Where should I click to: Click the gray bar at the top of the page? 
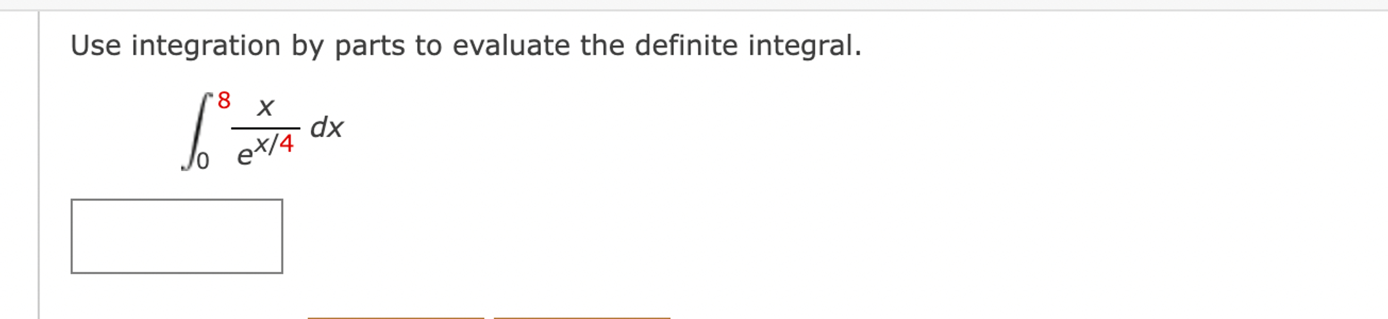pos(694,3)
